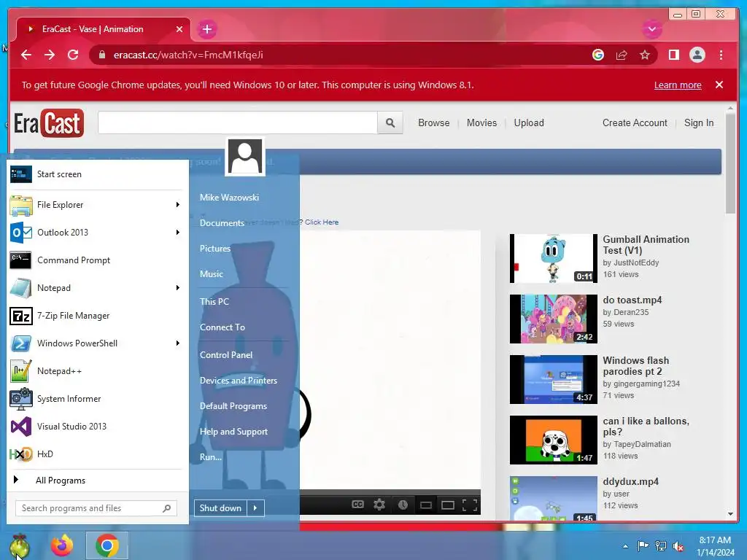Screen dimensions: 747x560
Task: Open Chrome three-dot menu
Action: click(721, 55)
